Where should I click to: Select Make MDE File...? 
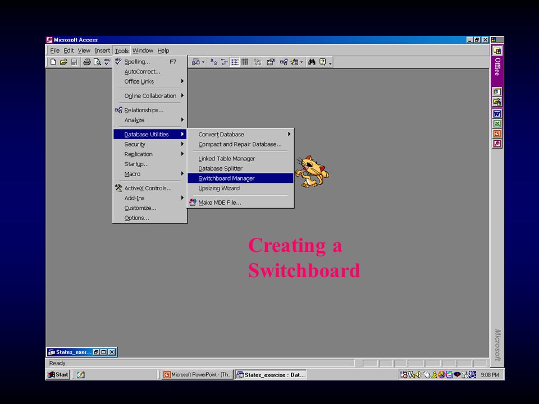point(241,203)
